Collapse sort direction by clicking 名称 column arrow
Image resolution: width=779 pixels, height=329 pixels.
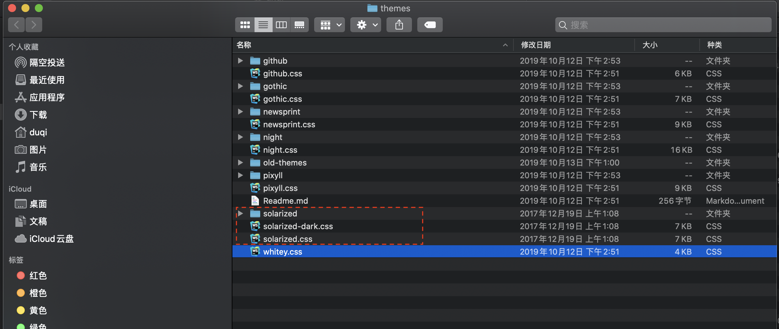pos(505,45)
